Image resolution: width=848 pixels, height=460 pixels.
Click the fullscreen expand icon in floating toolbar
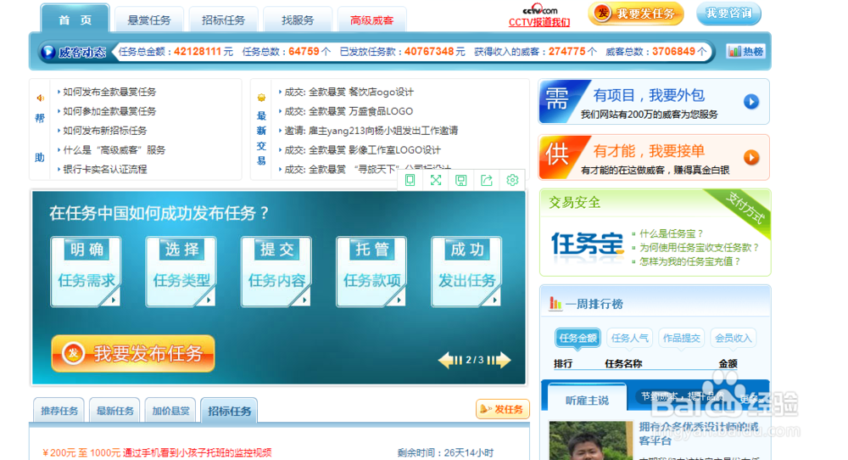click(436, 180)
